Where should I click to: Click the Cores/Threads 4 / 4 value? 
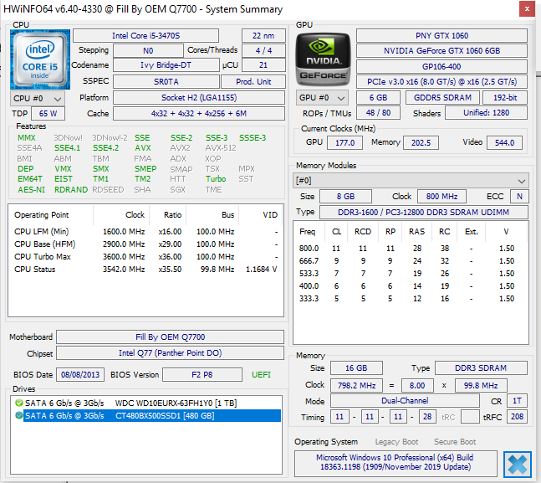click(x=263, y=50)
